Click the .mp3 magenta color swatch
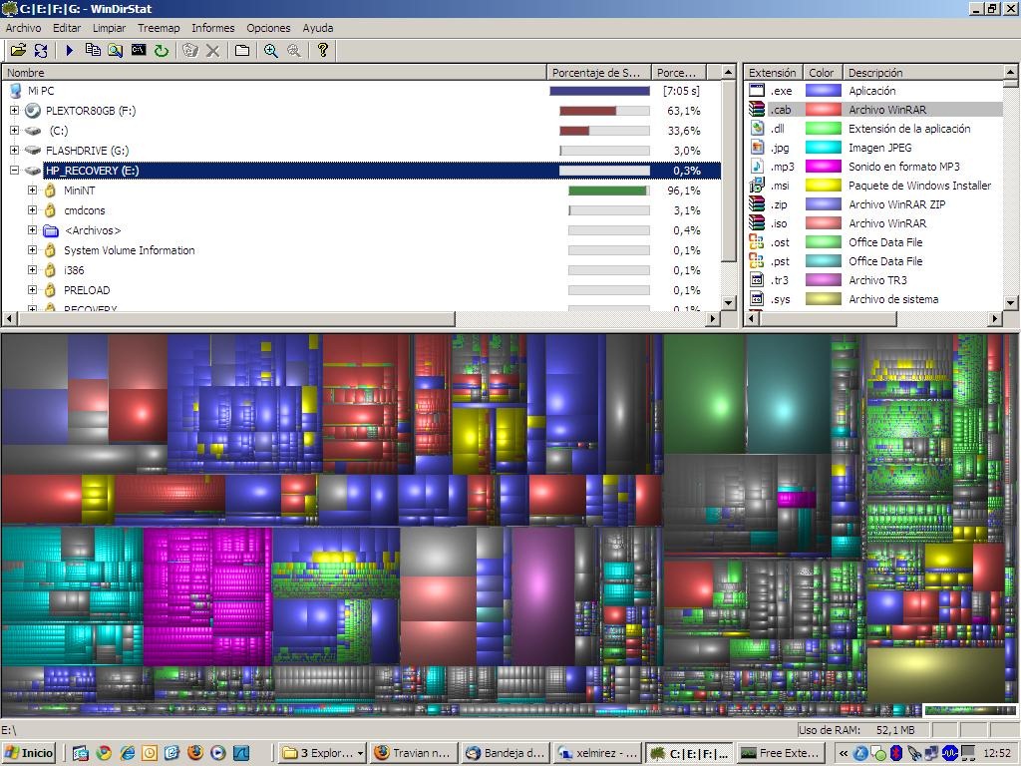 pos(823,167)
